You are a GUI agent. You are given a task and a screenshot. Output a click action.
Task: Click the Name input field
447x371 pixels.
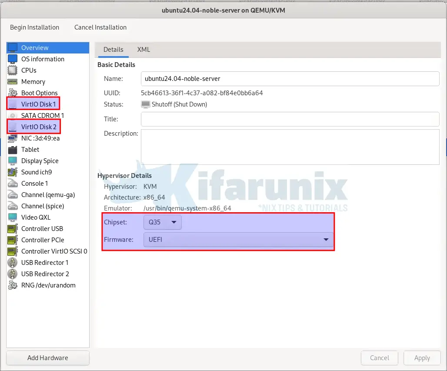point(290,79)
